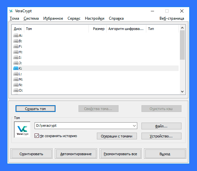
Task: Click Размонтировать все button
Action: coord(120,154)
